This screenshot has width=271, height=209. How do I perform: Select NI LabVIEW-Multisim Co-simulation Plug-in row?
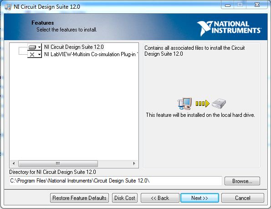pyautogui.click(x=91, y=54)
